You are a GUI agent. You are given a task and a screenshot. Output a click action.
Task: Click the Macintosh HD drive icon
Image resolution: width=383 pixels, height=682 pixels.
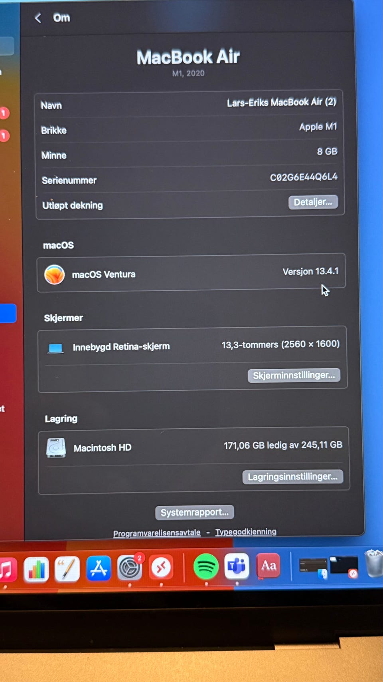[x=56, y=448]
